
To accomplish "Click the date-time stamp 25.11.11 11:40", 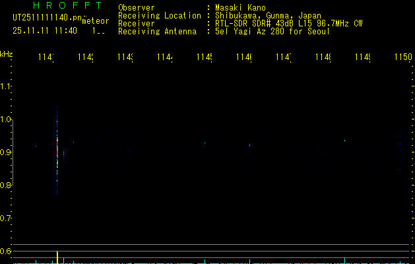I will click(x=45, y=31).
